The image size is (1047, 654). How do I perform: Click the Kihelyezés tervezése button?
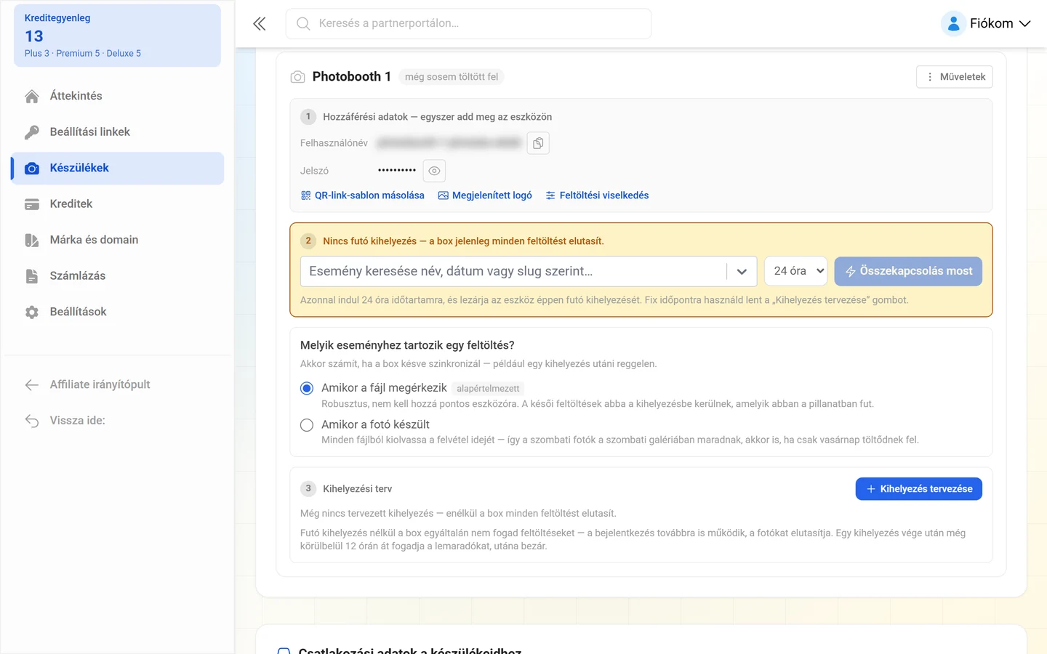click(919, 489)
